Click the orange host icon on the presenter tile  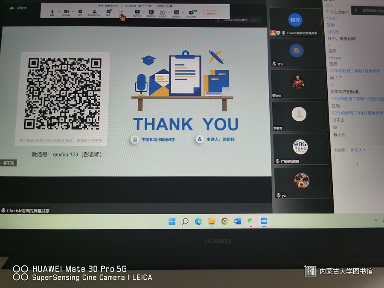[x=273, y=32]
